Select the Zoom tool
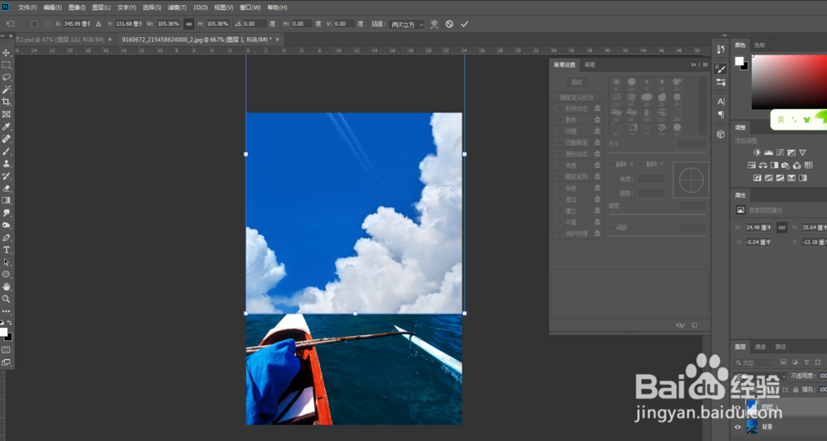The height and width of the screenshot is (441, 827). (7, 299)
